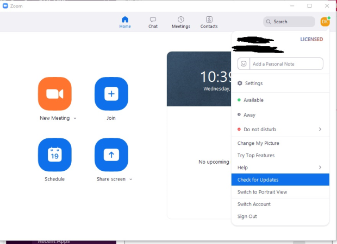Click the blue Join plus icon
The image size is (337, 244).
(x=111, y=94)
